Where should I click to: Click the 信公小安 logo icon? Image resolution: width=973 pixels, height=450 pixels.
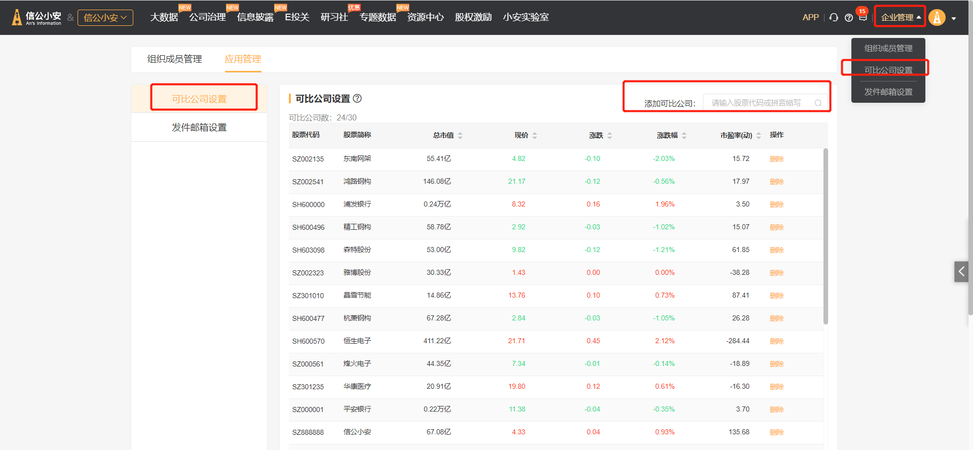pyautogui.click(x=36, y=17)
